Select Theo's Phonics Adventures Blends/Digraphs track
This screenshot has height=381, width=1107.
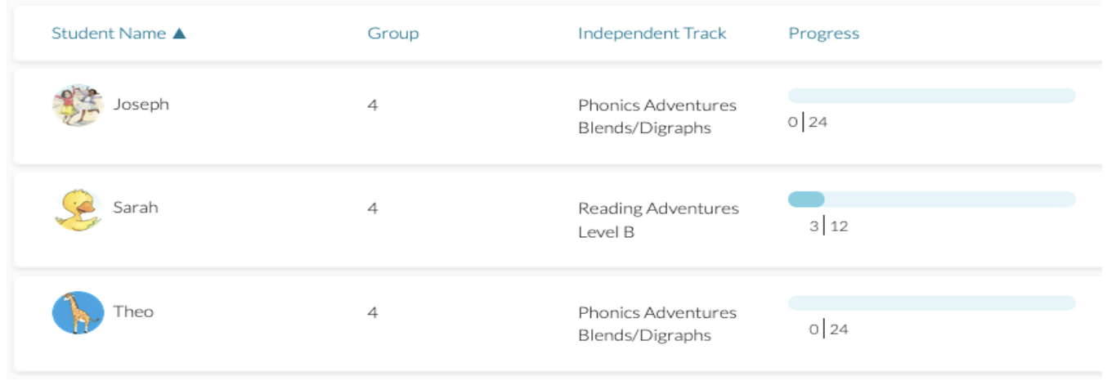point(657,324)
